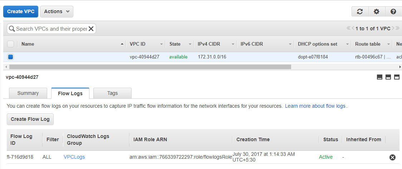Expand the State column dropdown arrow
402x169 pixels.
click(190, 44)
